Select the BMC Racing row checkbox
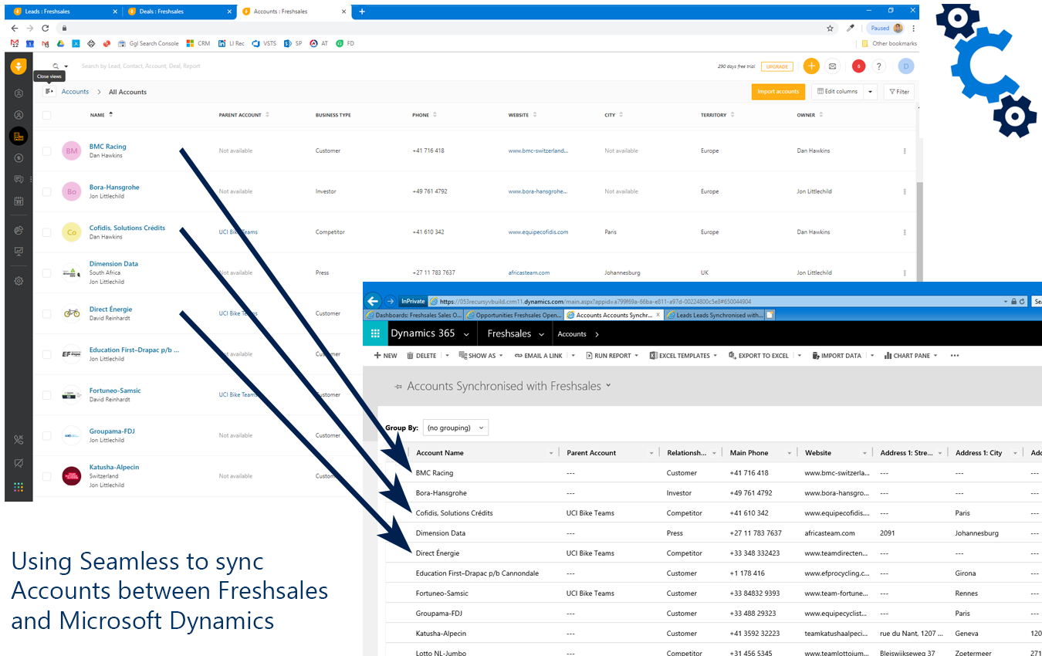The width and height of the screenshot is (1042, 656). point(46,151)
